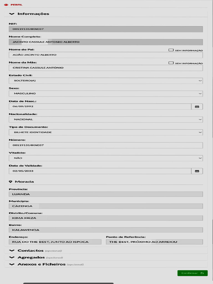The height and width of the screenshot is (284, 213).
Task: Open the Nacionalidade dropdown
Action: point(106,119)
